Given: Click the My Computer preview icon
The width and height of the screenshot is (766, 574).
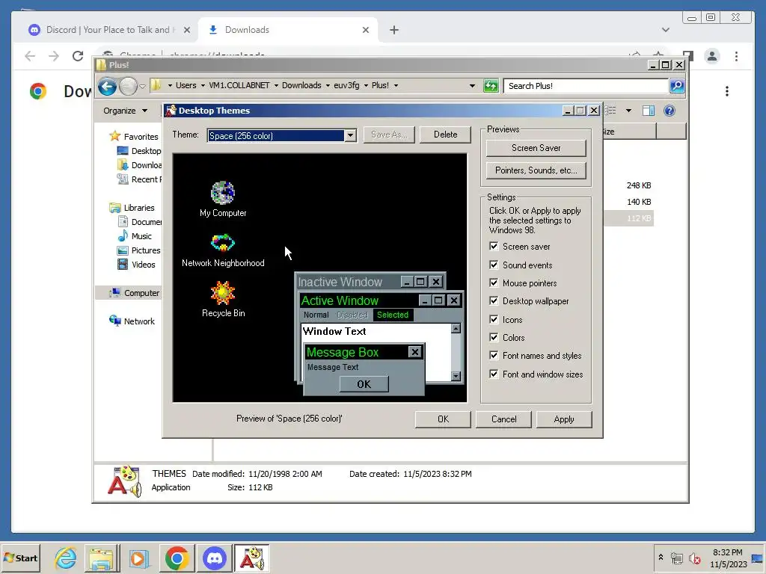Looking at the screenshot, I should coord(223,192).
